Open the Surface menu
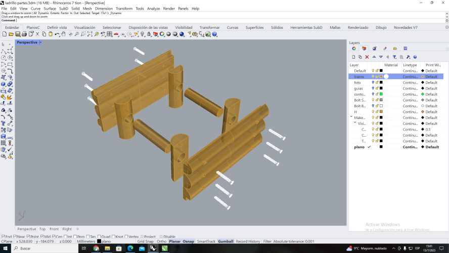 coord(50,9)
